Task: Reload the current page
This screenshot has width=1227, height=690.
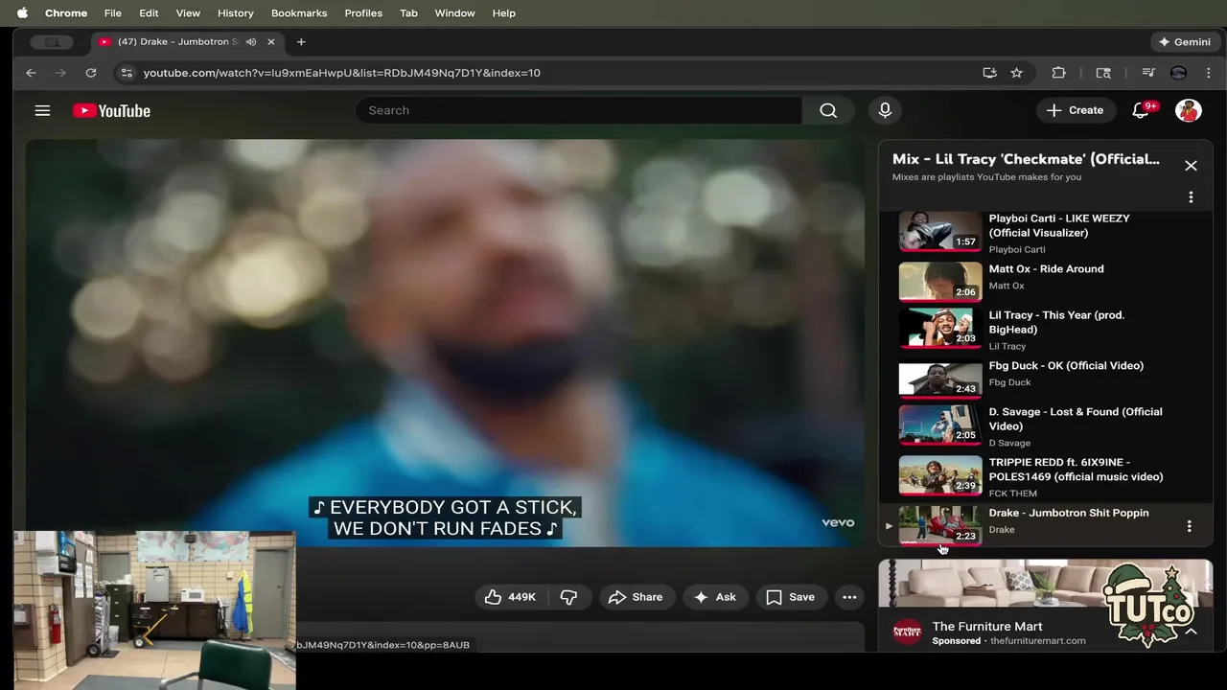Action: click(90, 73)
